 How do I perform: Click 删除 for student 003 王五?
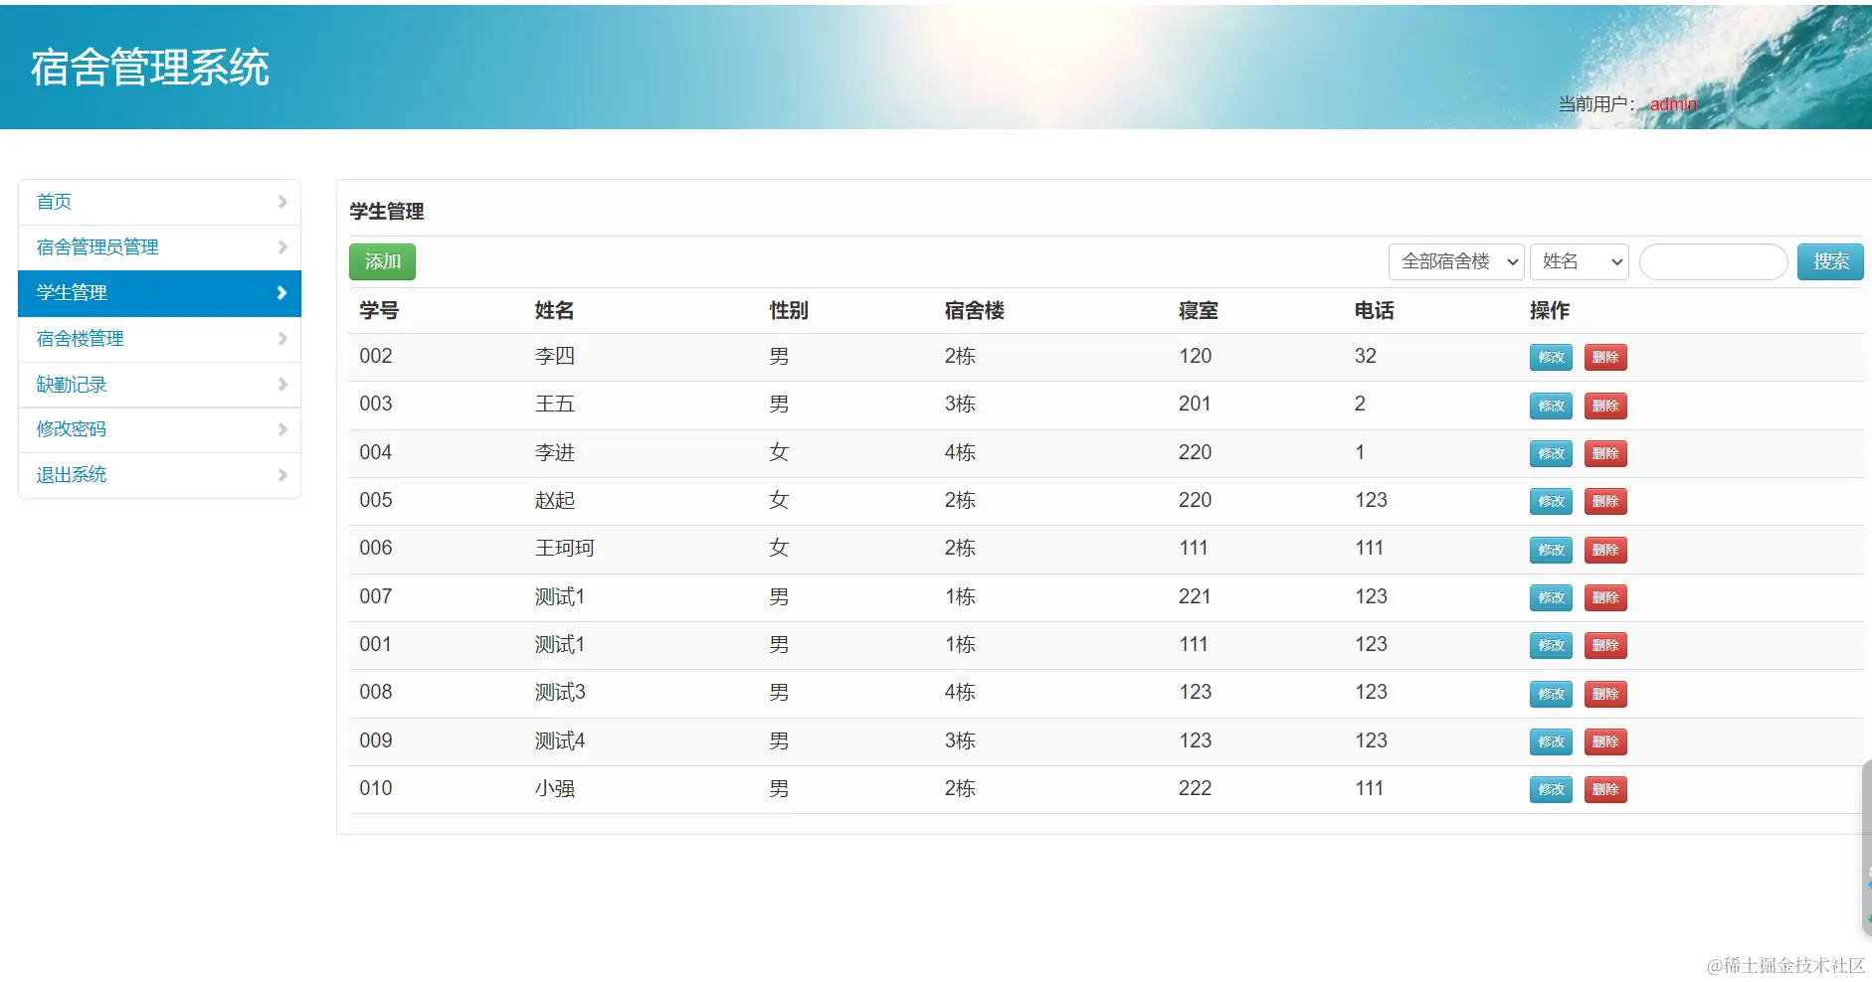(1605, 406)
